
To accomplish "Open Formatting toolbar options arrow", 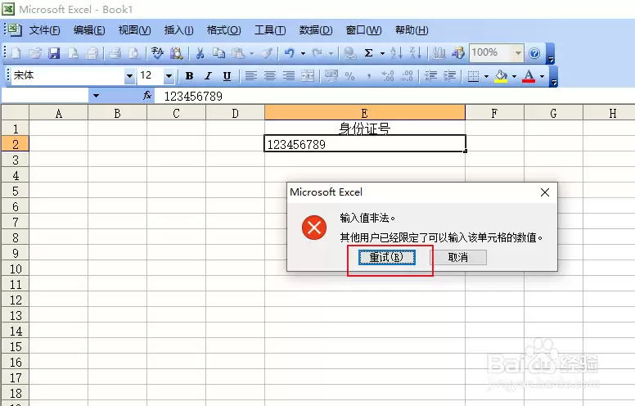I will pyautogui.click(x=554, y=77).
